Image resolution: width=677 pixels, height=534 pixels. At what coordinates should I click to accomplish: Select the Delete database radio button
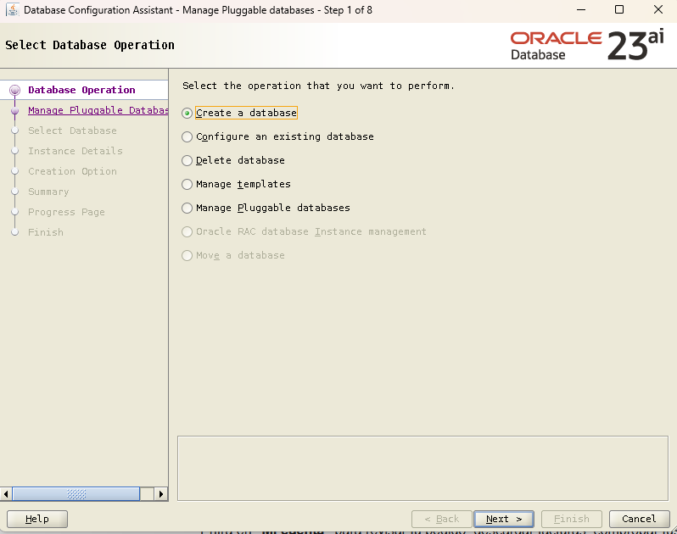coord(187,160)
